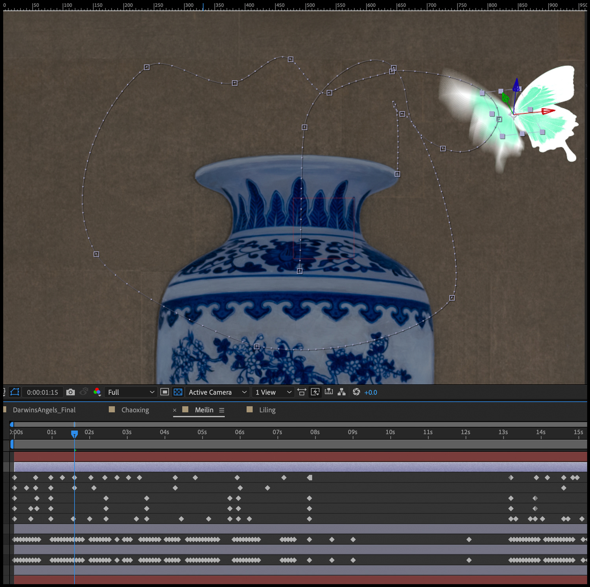Toggle the transparency grid icon
590x587 pixels.
coord(178,392)
